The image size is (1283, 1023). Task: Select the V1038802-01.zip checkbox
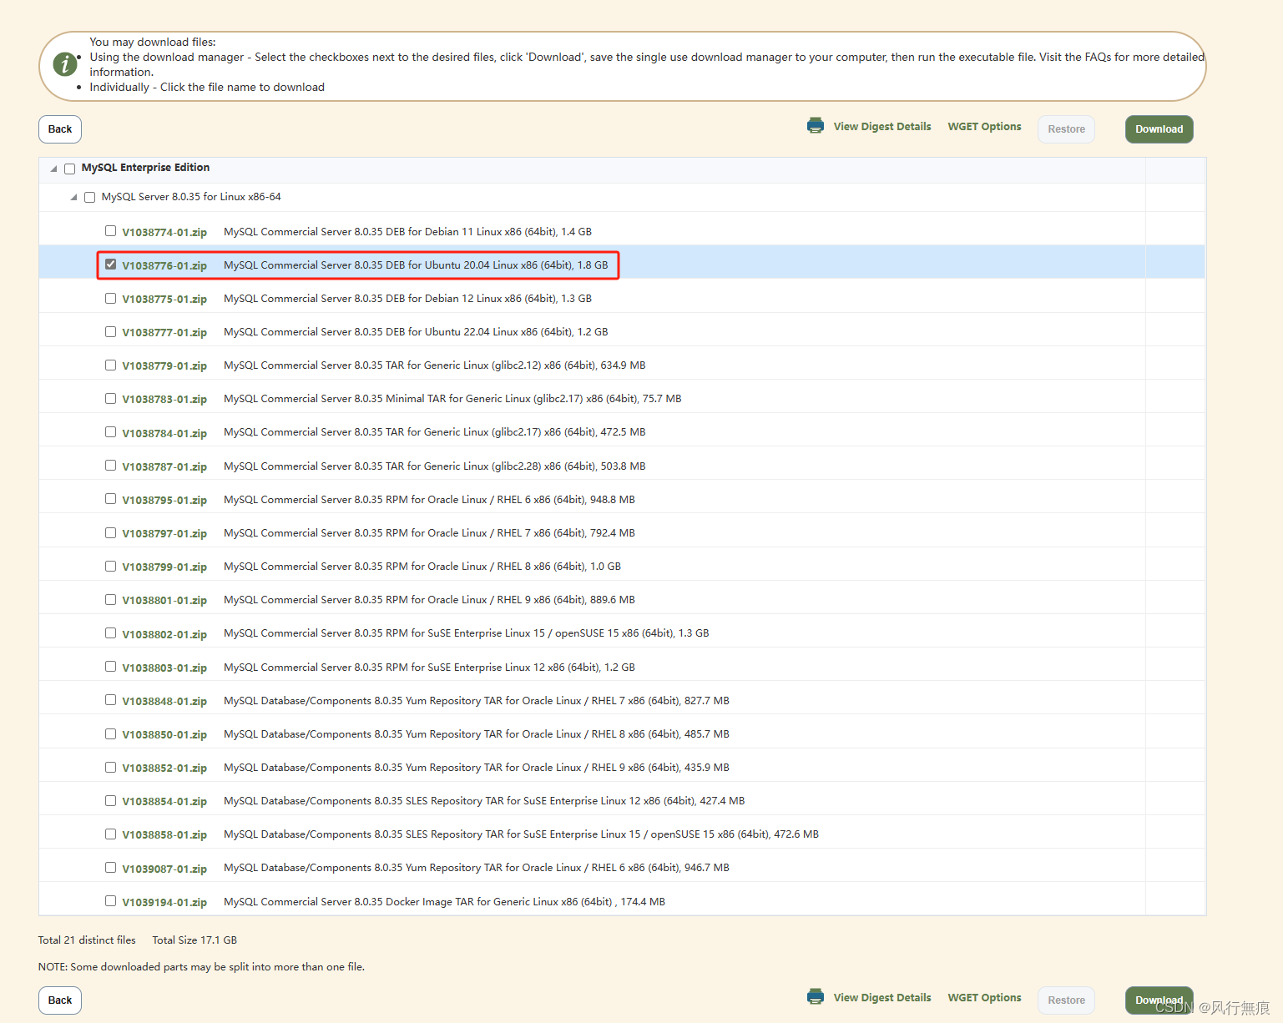[x=110, y=632]
